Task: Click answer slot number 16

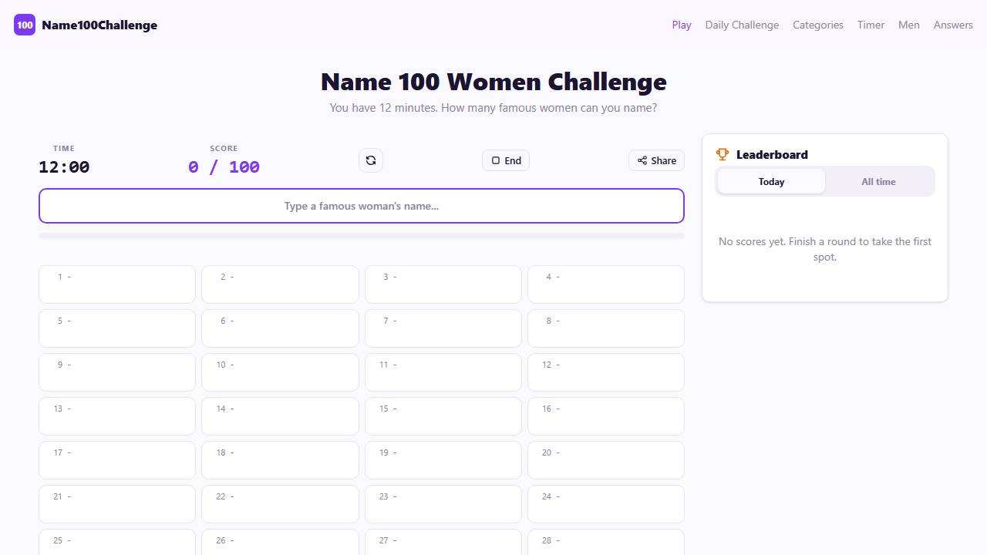Action: [x=606, y=416]
